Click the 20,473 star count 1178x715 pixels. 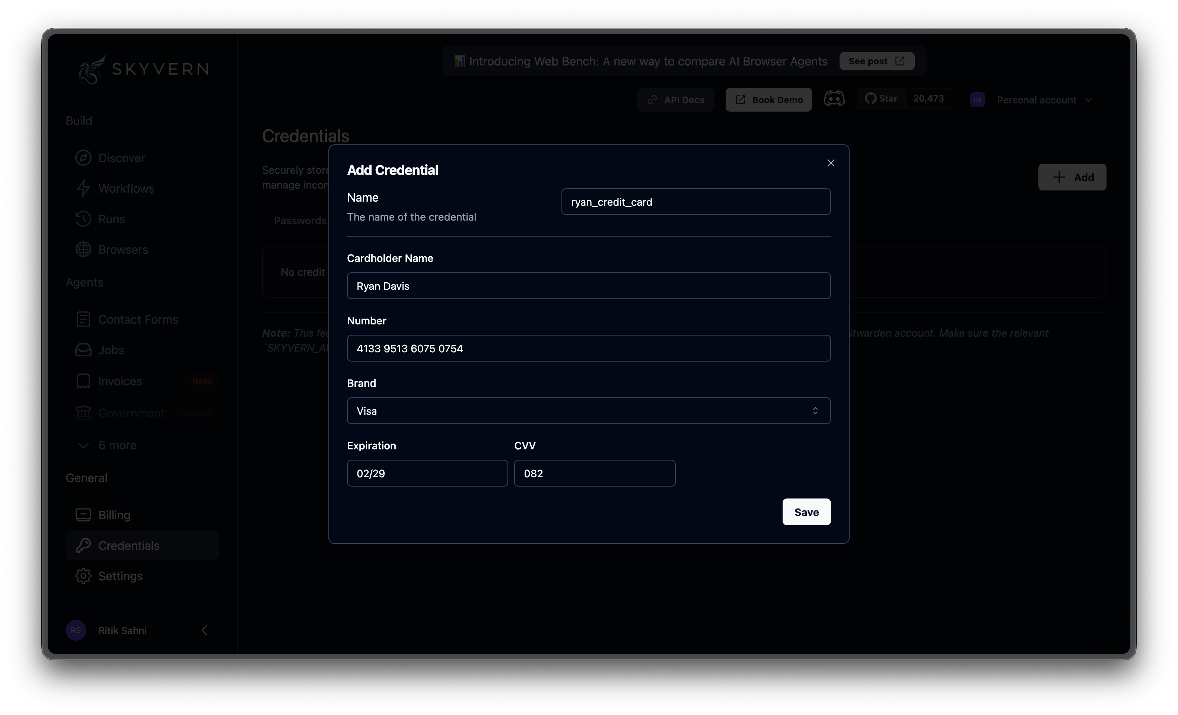928,98
